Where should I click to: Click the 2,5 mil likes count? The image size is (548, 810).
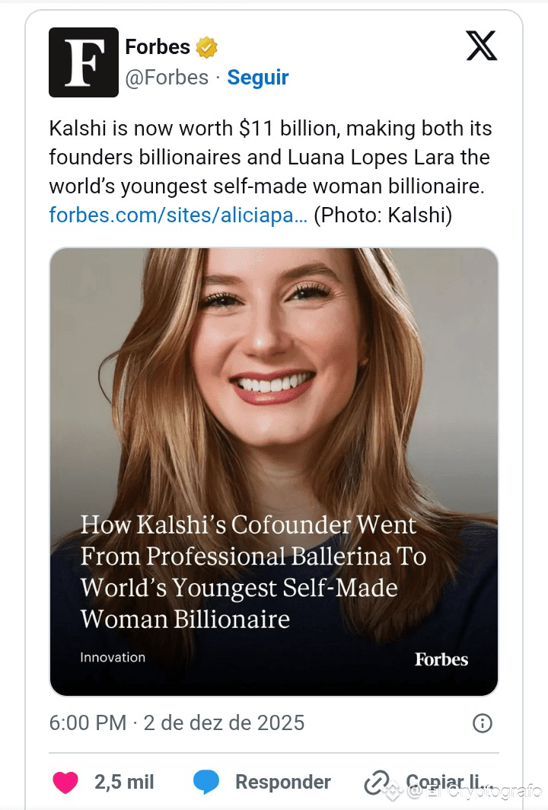(124, 782)
